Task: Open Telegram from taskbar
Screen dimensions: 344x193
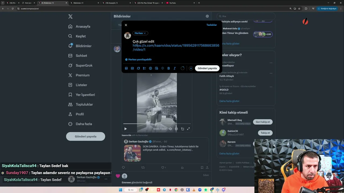Action: click(x=164, y=190)
